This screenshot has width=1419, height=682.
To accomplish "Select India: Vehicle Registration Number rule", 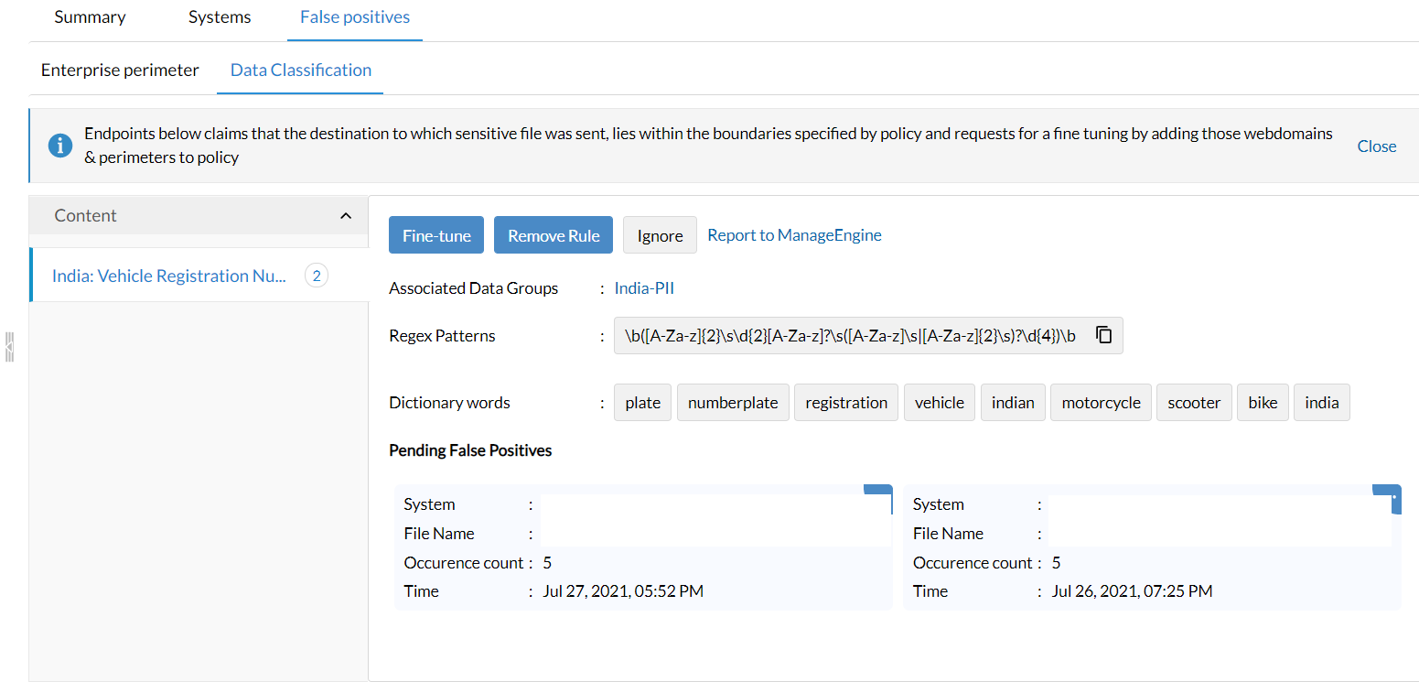I will point(169,276).
